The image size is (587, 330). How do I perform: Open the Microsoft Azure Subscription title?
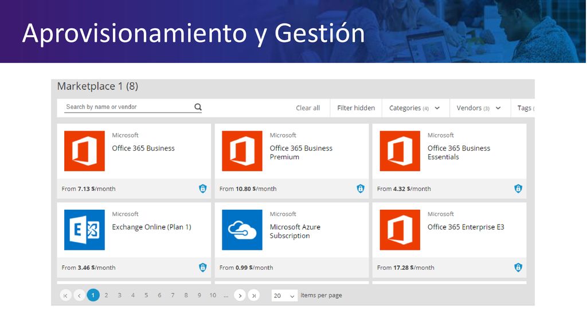pos(295,231)
